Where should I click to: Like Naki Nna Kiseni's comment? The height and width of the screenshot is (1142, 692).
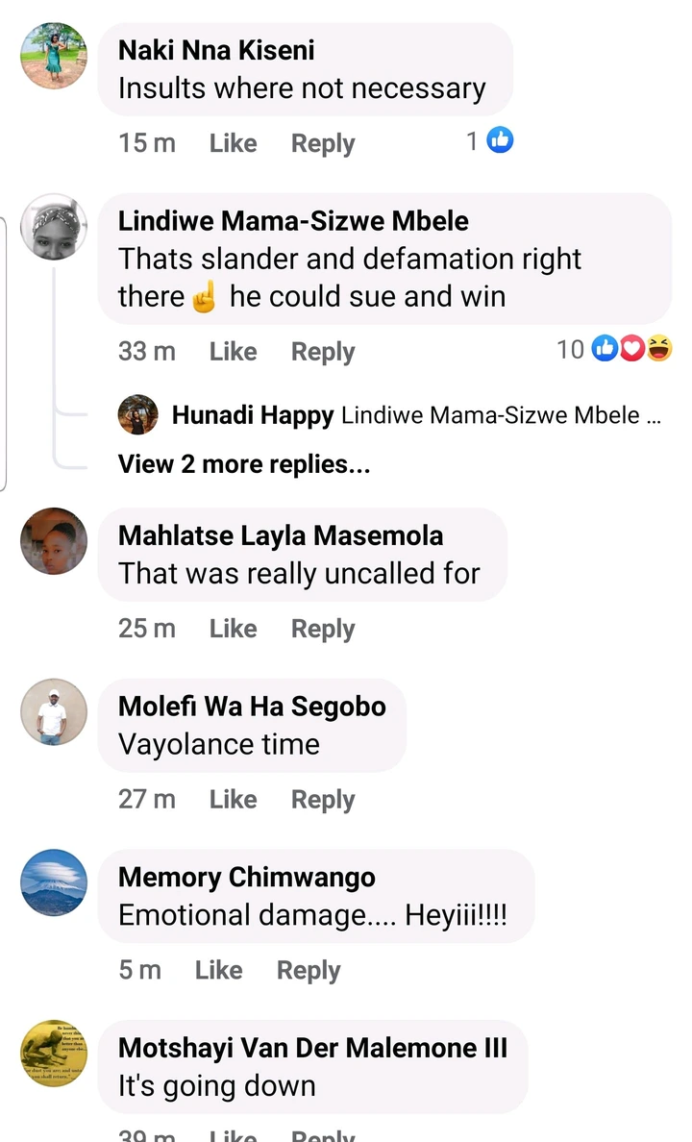pyautogui.click(x=233, y=143)
